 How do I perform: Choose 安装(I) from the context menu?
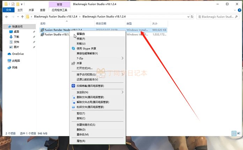81,34
